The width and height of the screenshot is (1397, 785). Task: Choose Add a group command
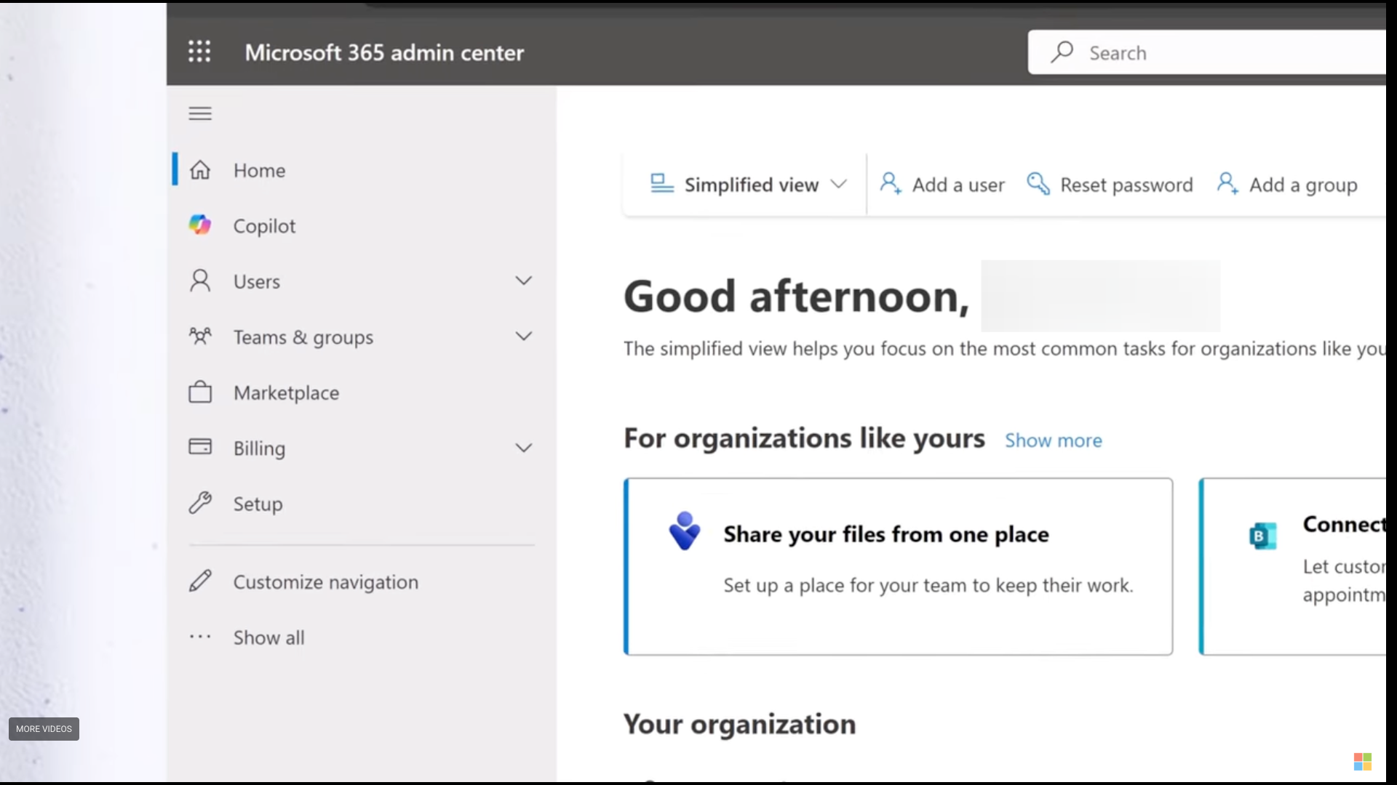tap(1286, 185)
